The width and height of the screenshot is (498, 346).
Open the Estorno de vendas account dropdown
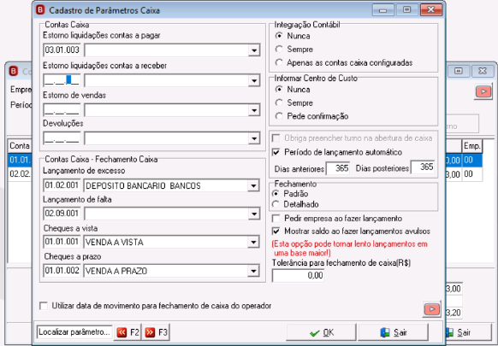click(x=254, y=110)
